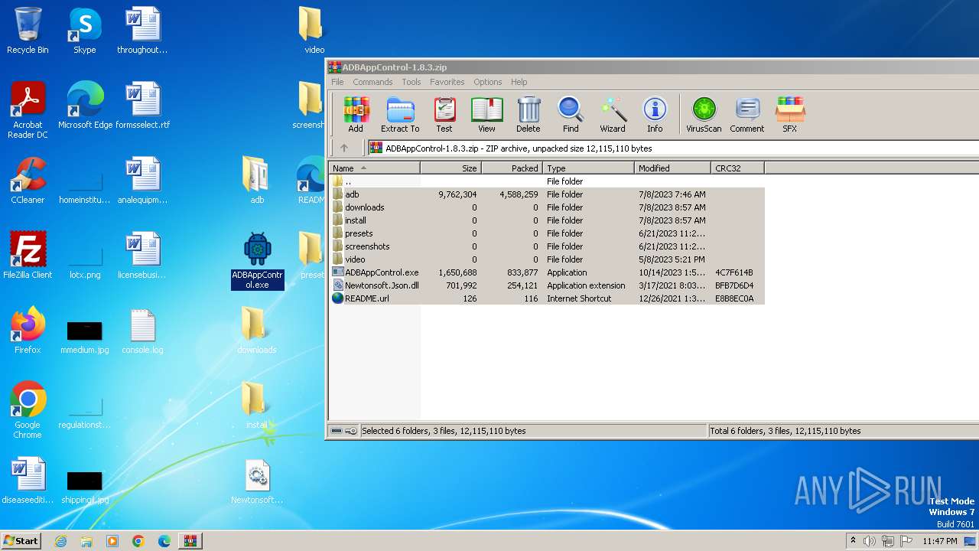Click the Start button

click(21, 540)
